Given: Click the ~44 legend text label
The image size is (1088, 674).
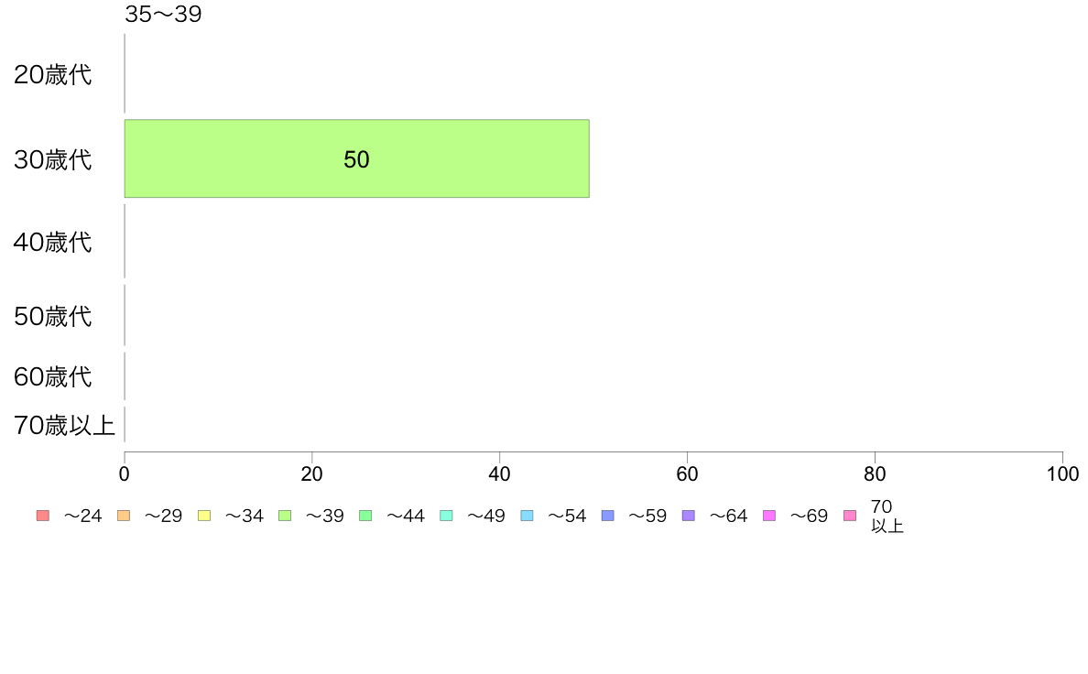Looking at the screenshot, I should click(405, 516).
